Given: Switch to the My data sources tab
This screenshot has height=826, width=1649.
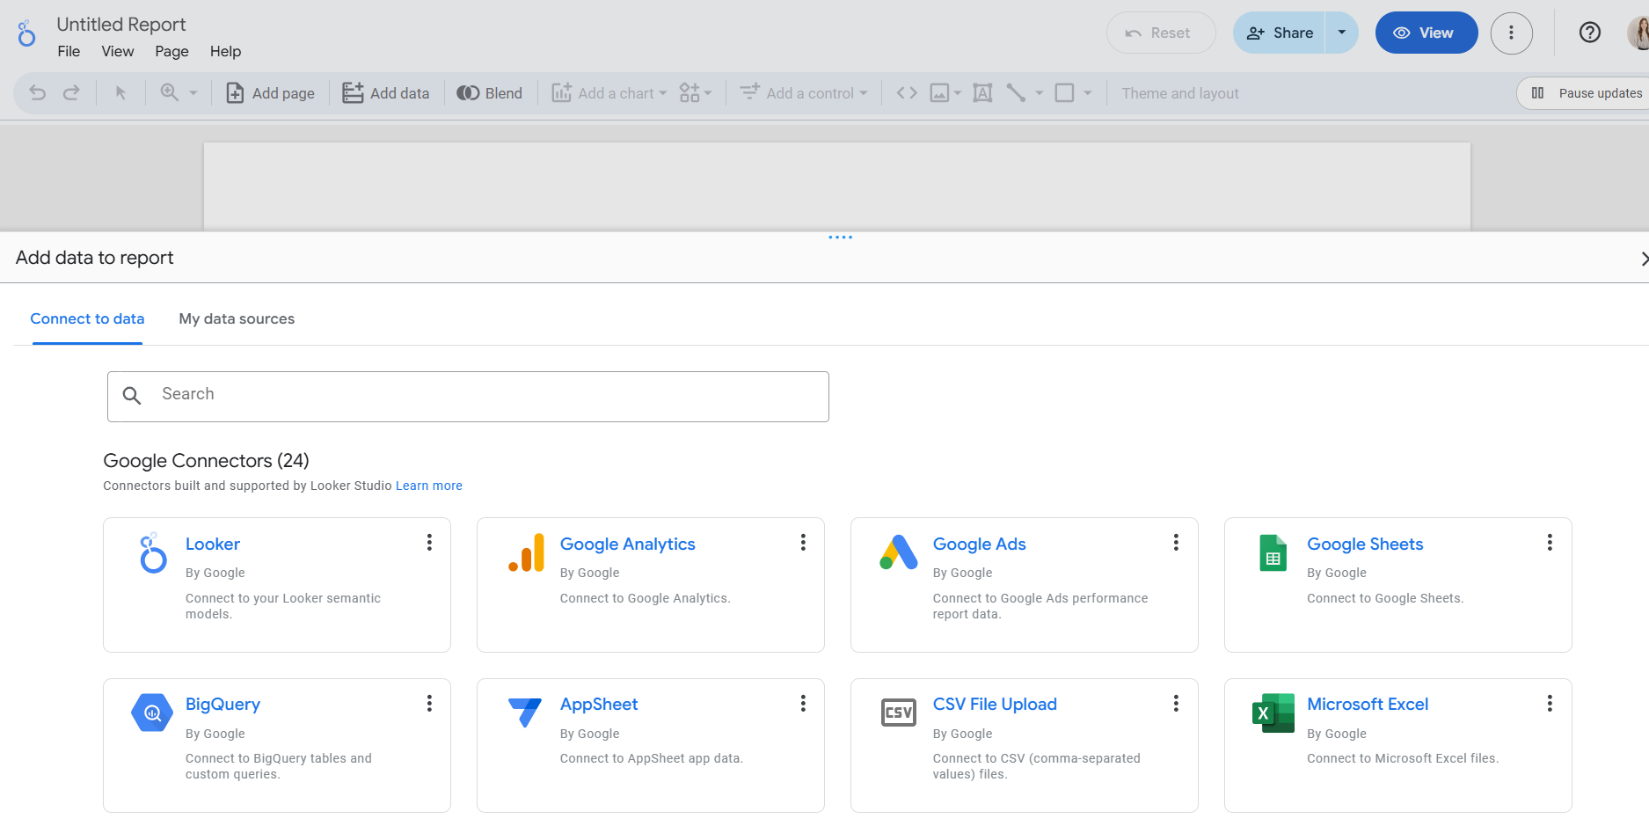Looking at the screenshot, I should click(x=236, y=318).
